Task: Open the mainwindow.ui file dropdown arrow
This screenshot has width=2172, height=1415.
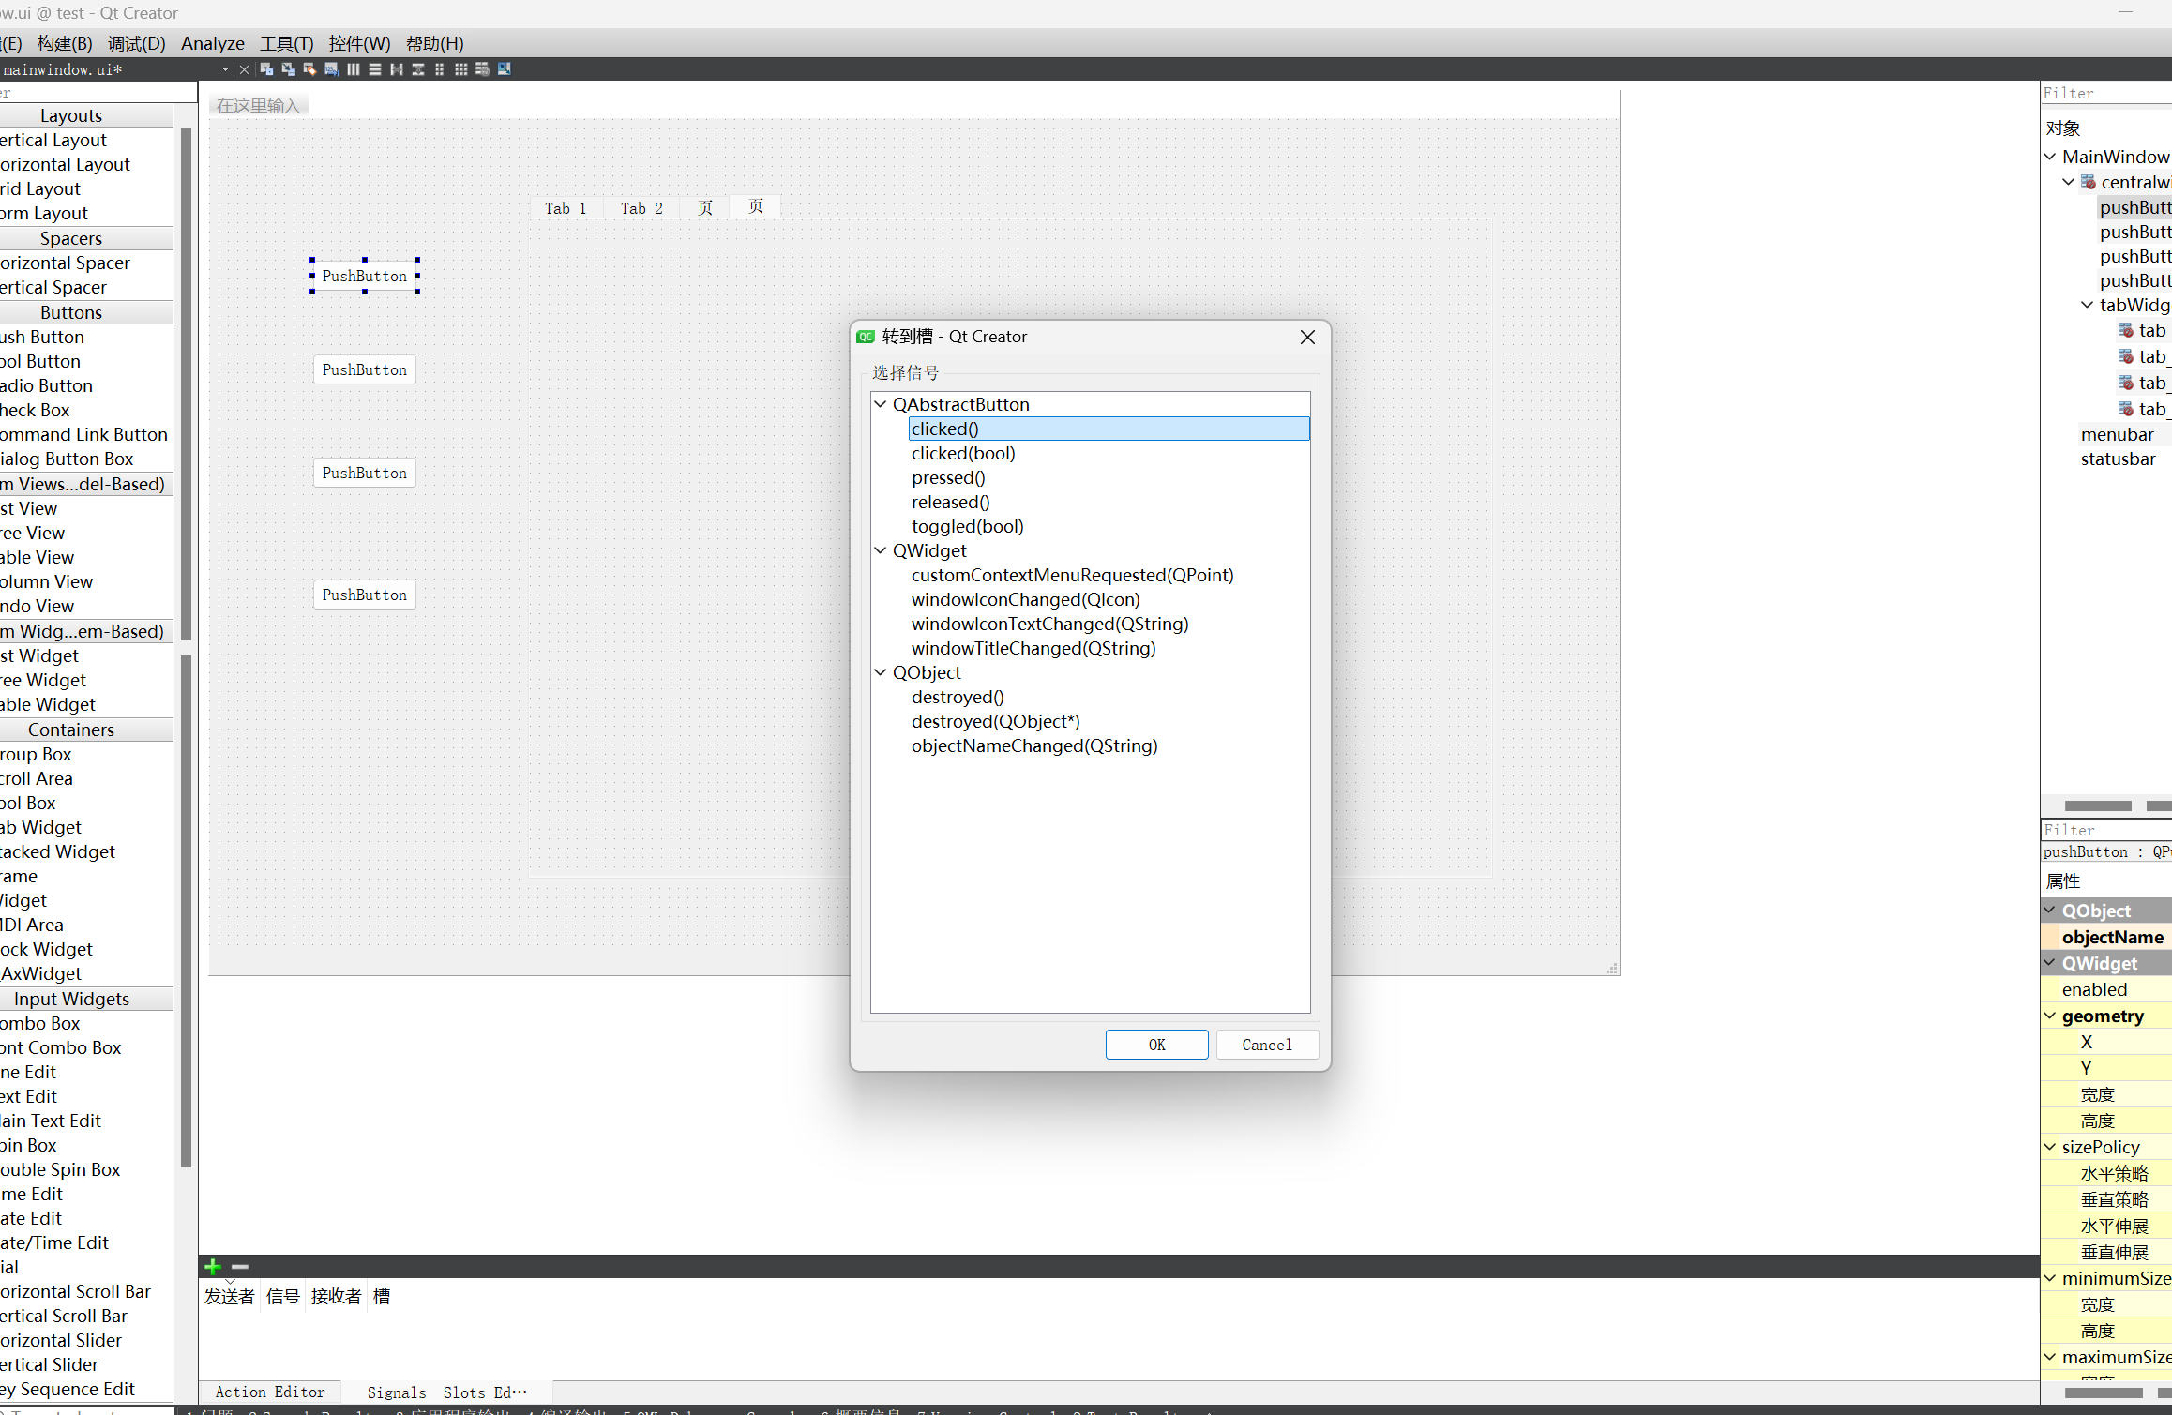Action: [225, 69]
